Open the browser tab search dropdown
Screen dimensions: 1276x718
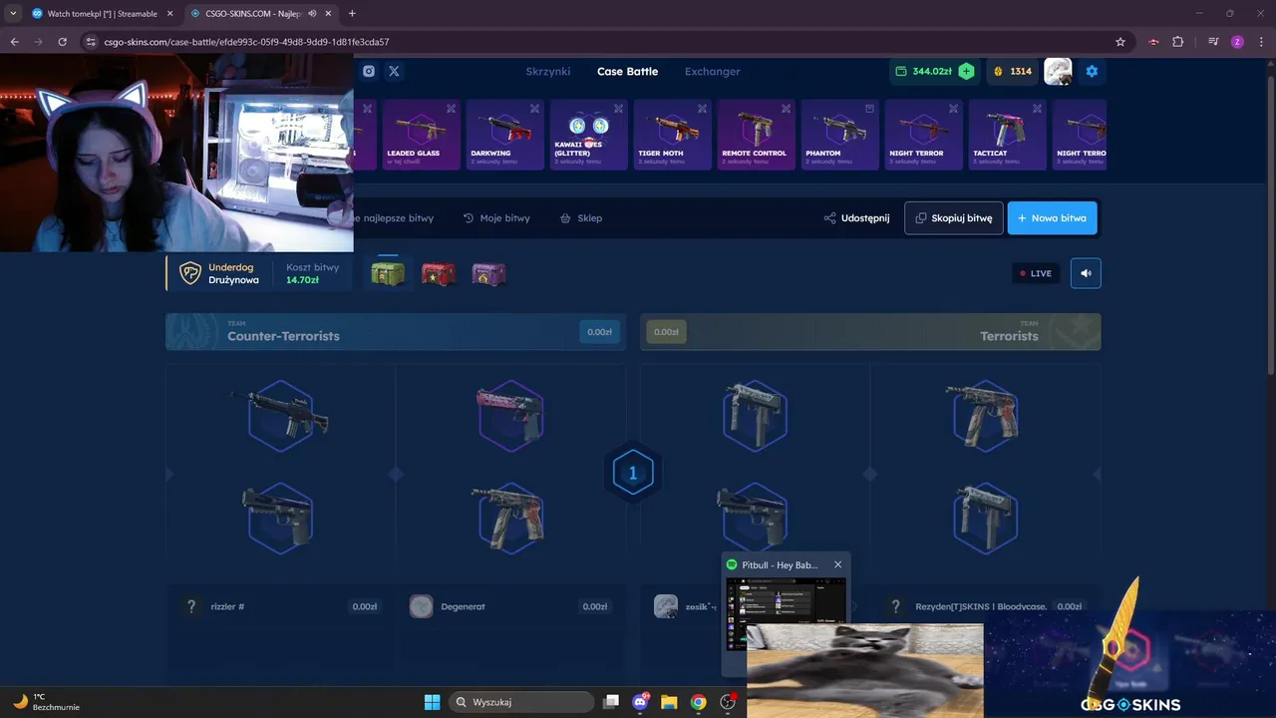click(13, 14)
